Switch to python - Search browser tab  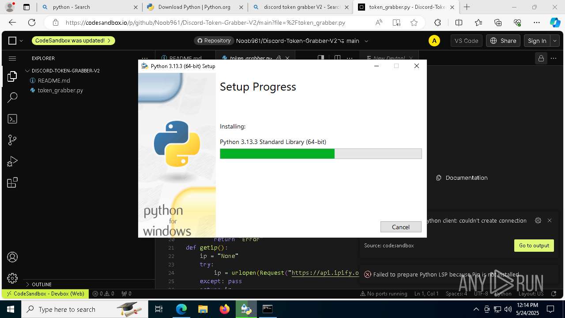tap(90, 7)
